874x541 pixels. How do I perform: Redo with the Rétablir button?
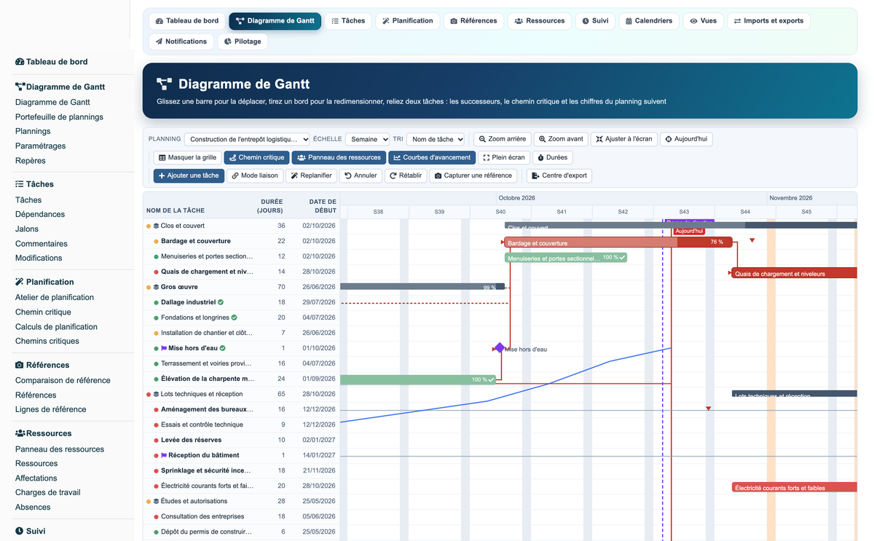[406, 175]
